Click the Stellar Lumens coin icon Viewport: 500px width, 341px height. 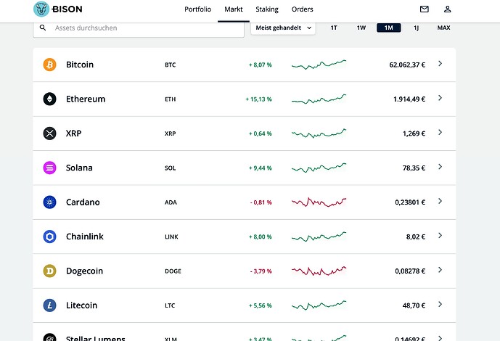tap(50, 337)
